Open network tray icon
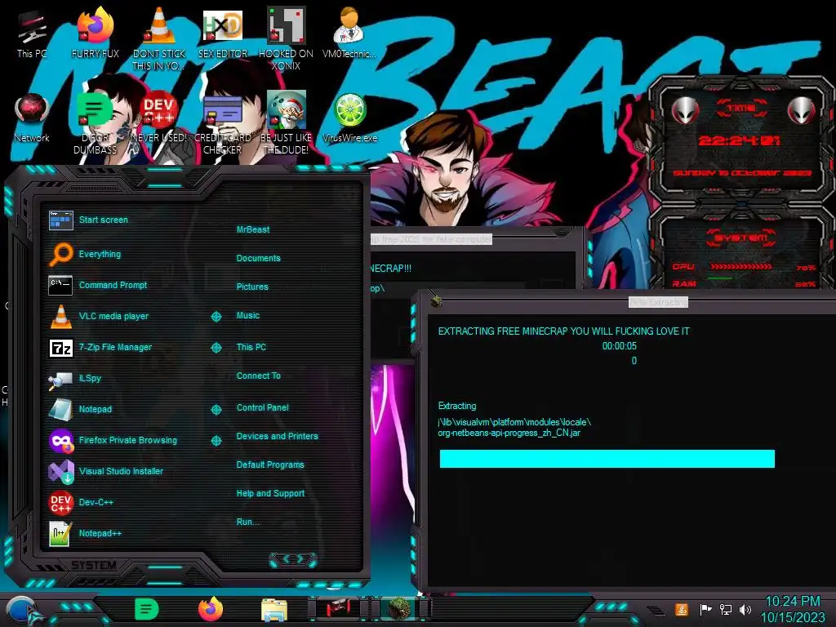The height and width of the screenshot is (627, 836). click(726, 609)
